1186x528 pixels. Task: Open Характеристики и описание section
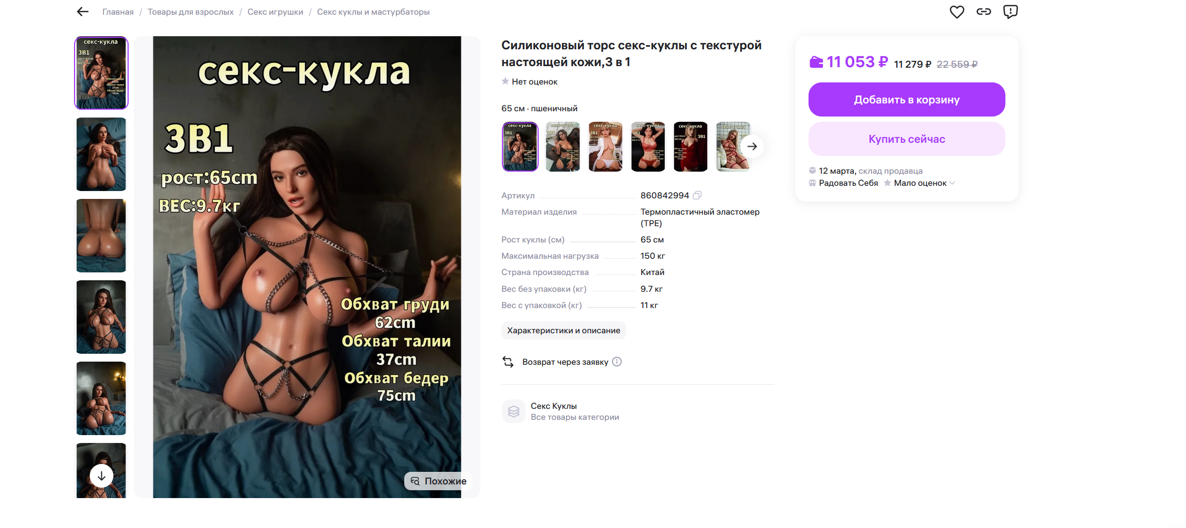(x=563, y=330)
